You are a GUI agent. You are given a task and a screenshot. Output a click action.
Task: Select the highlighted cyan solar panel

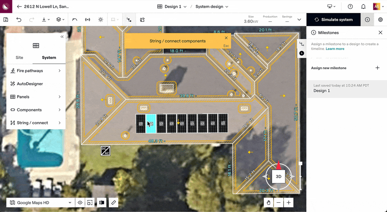click(x=151, y=123)
